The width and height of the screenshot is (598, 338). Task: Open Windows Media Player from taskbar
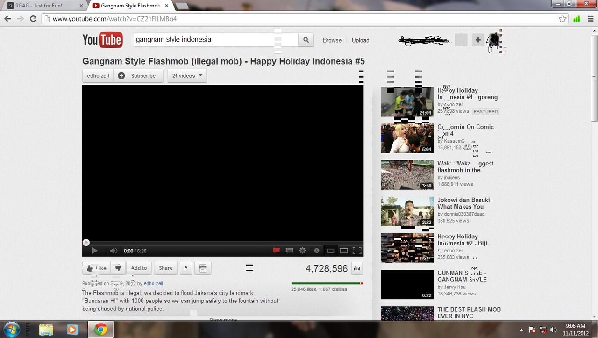pyautogui.click(x=72, y=330)
